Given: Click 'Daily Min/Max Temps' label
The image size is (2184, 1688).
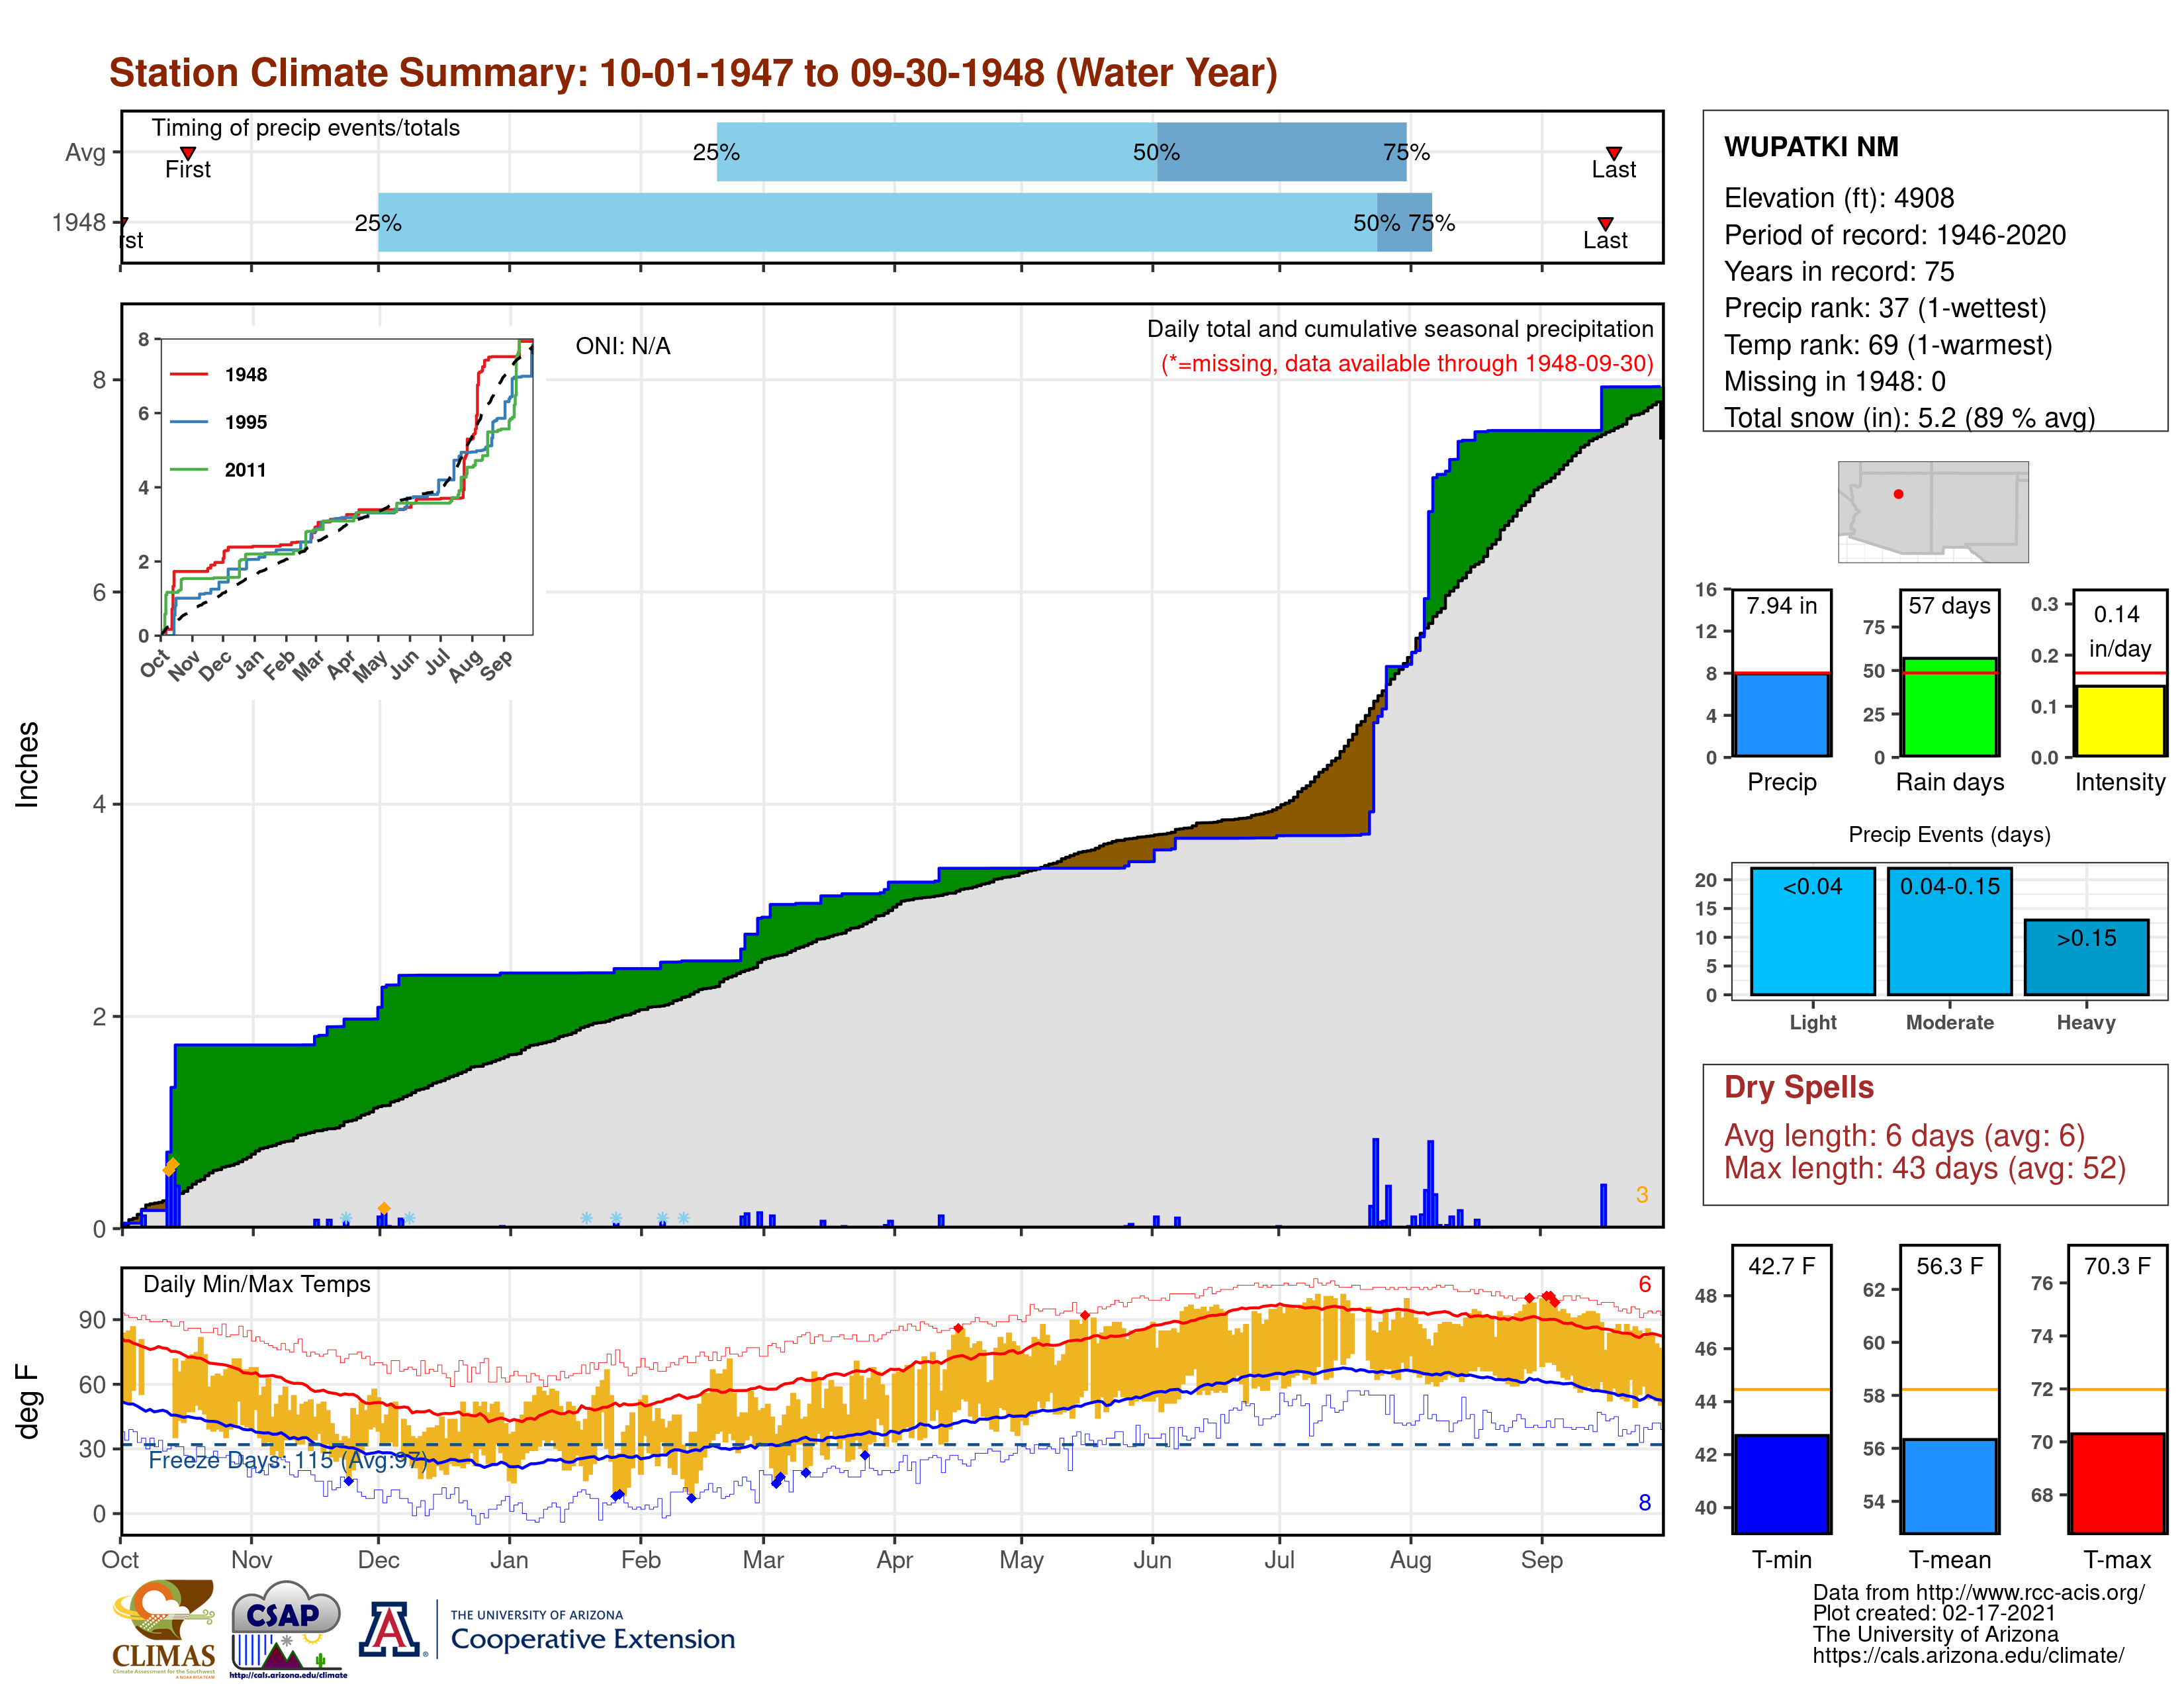Looking at the screenshot, I should 257,1284.
